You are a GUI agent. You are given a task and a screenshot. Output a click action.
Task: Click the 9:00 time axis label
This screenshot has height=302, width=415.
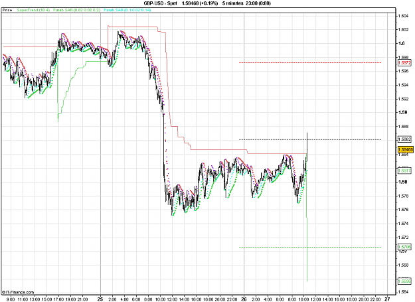[11, 299]
